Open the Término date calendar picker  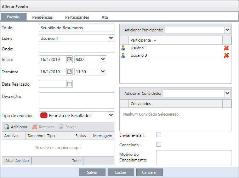pos(69,72)
